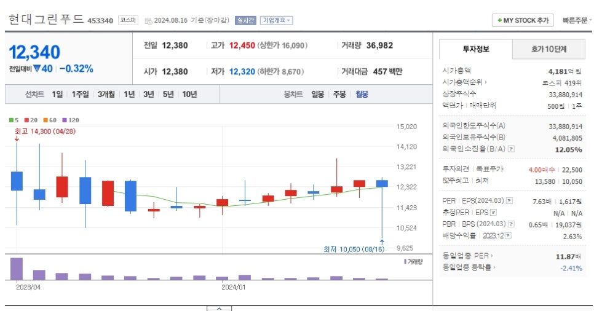Click the purple 120 moving-average legend swatch
594x311 pixels.
[x=65, y=120]
